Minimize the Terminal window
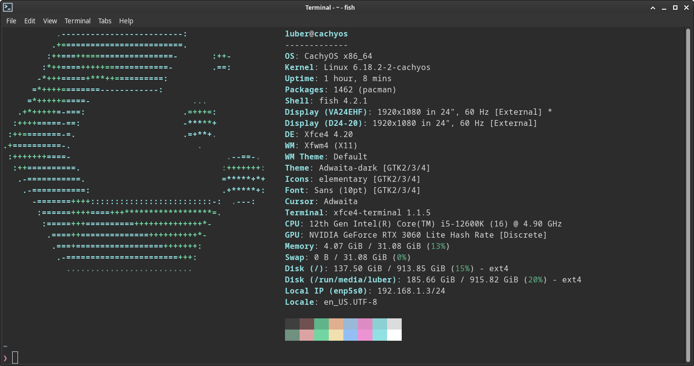This screenshot has height=366, width=694. 665,8
